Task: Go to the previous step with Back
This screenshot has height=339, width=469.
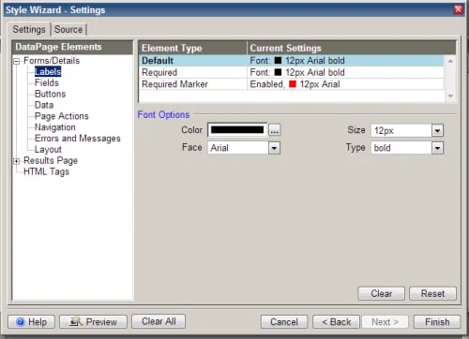Action: pyautogui.click(x=336, y=322)
